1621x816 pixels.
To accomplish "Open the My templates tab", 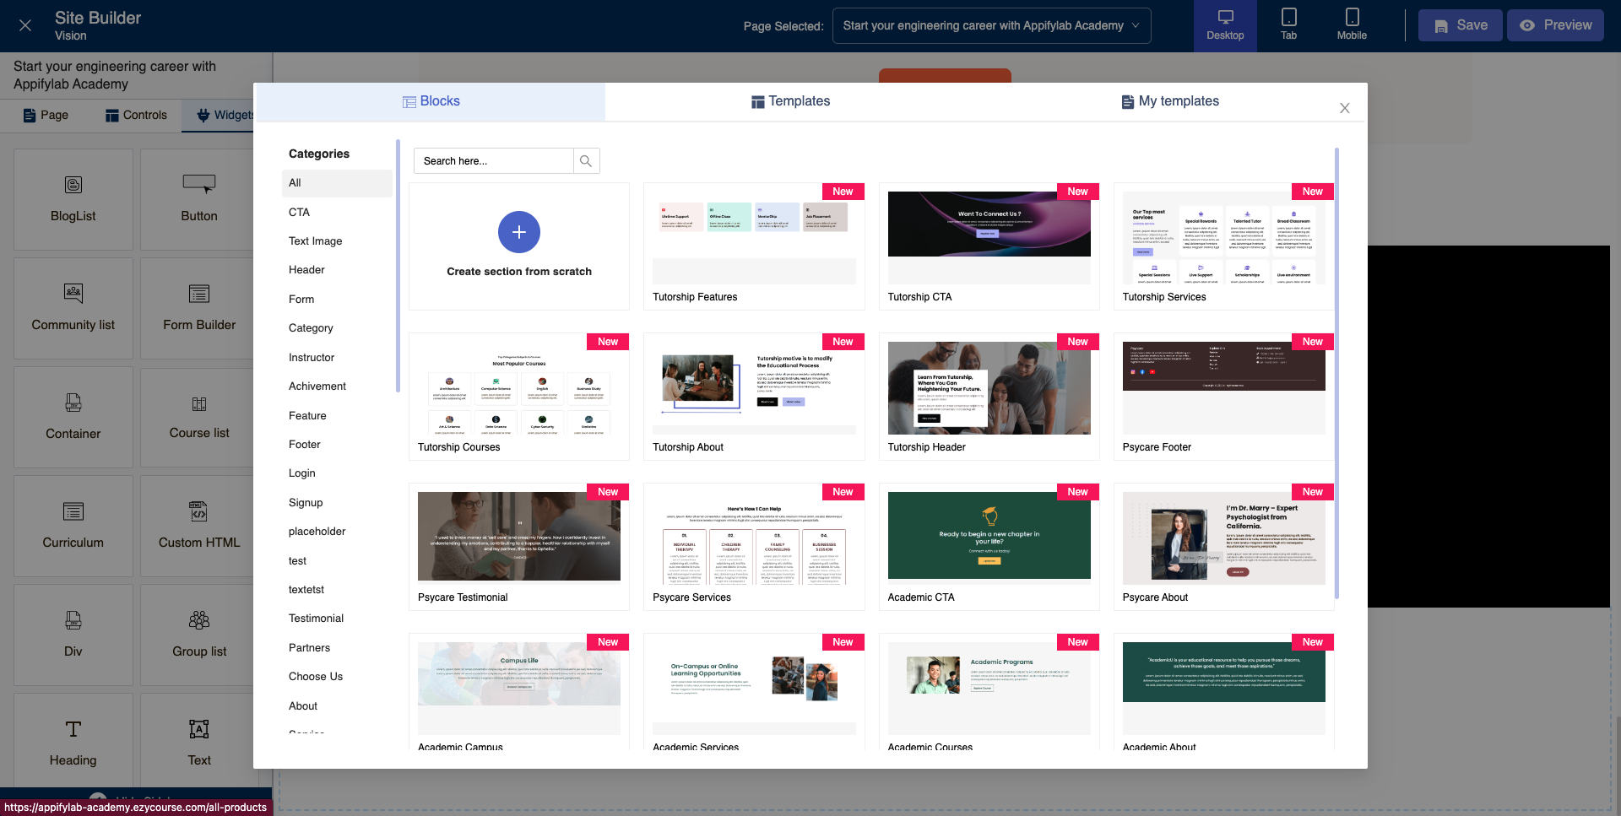I will click(x=1170, y=101).
